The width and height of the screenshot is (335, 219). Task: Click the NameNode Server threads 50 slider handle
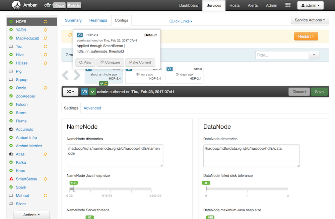(90, 217)
